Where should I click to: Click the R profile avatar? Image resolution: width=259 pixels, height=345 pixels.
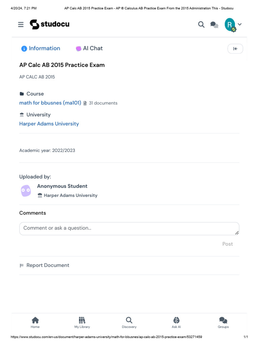click(x=230, y=25)
